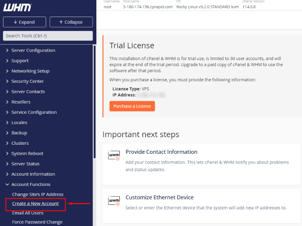Click the sidebar vertical scrollbar
This screenshot has width=302, height=226.
[94, 102]
